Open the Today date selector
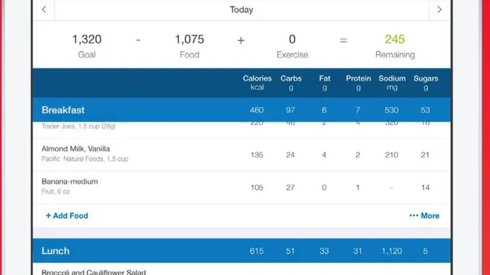This screenshot has width=490, height=275. [x=241, y=10]
